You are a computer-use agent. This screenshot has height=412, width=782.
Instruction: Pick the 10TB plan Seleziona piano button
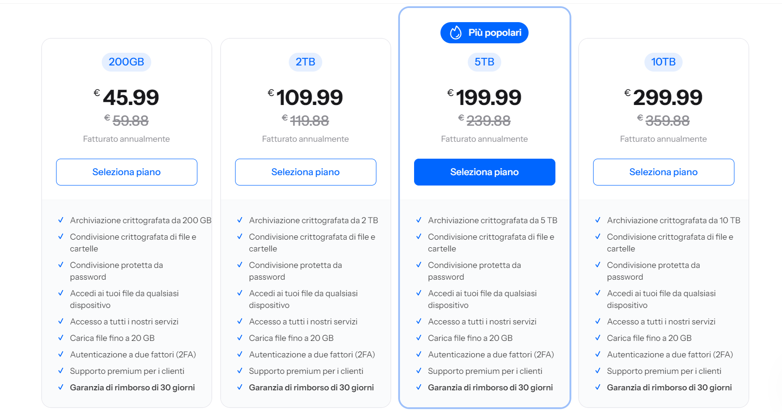point(663,172)
